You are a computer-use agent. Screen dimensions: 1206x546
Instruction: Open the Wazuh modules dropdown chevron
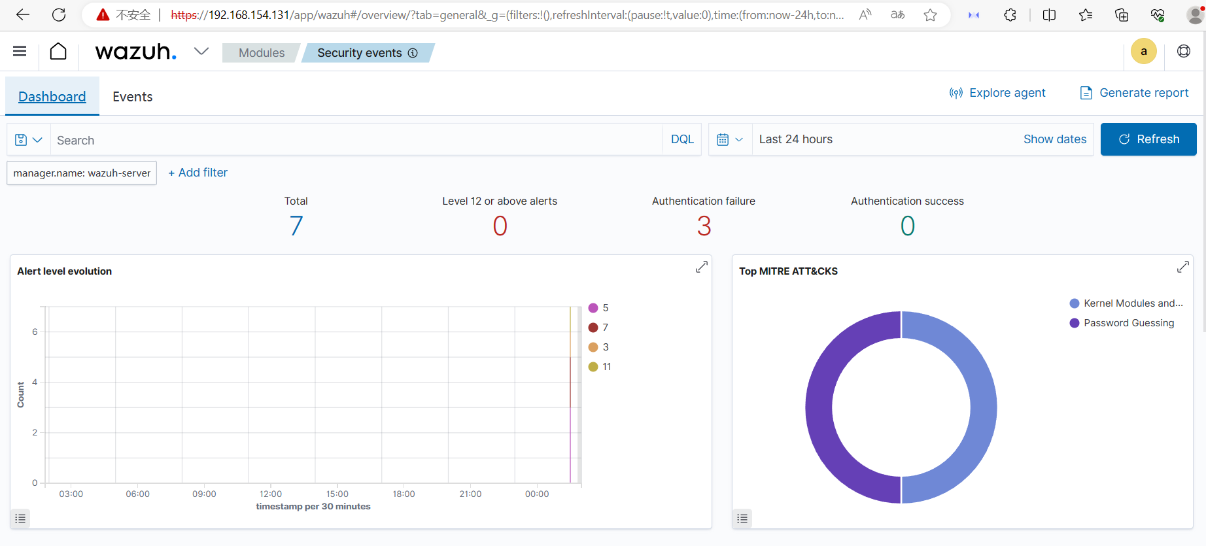pyautogui.click(x=201, y=51)
